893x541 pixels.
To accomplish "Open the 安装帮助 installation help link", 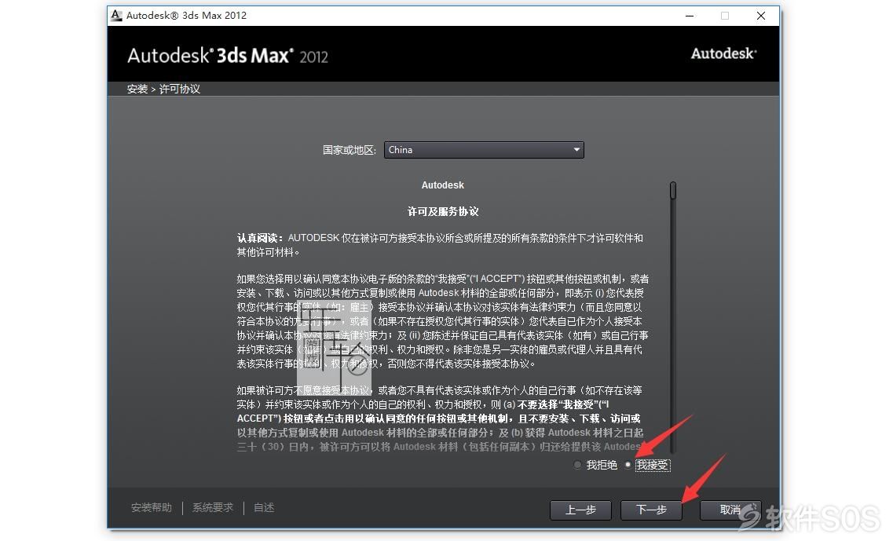I will (x=152, y=507).
